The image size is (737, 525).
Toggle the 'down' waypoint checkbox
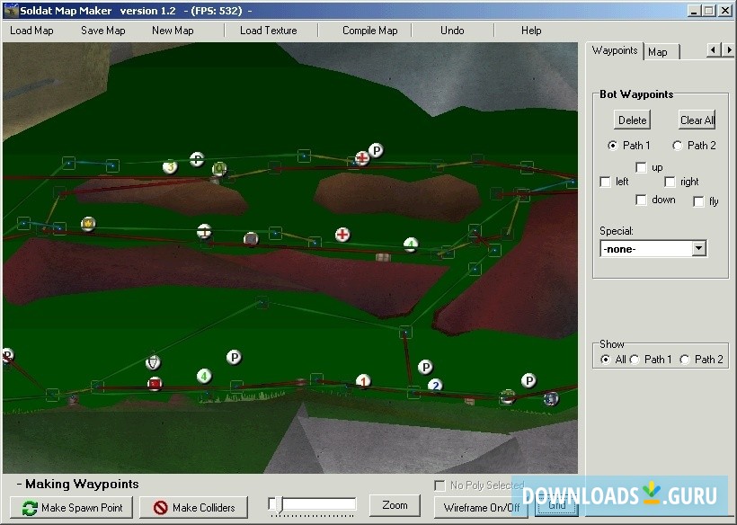(641, 200)
